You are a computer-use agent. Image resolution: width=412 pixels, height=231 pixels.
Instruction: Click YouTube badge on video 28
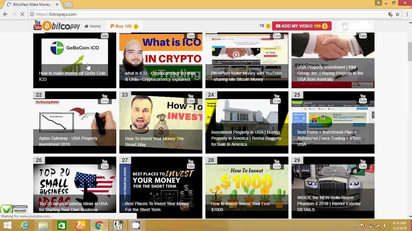click(277, 164)
